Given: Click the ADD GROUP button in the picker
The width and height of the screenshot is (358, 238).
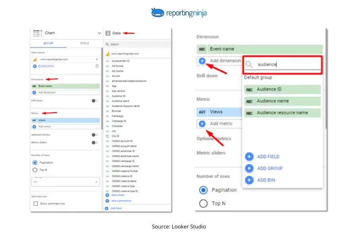Looking at the screenshot, I should (x=270, y=168).
